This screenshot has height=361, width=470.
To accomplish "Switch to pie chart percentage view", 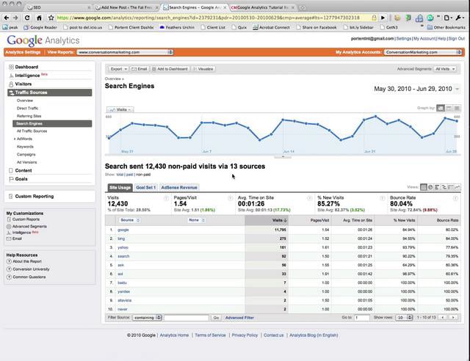I will click(430, 187).
